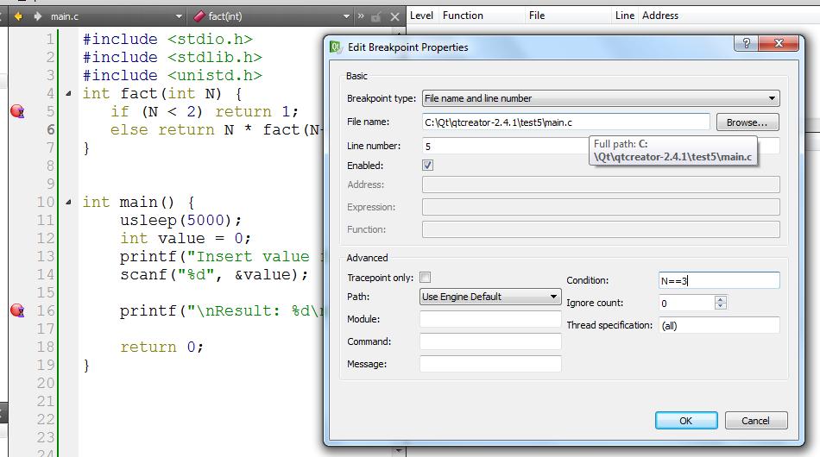Open the main.c file selector dropdown

point(179,16)
